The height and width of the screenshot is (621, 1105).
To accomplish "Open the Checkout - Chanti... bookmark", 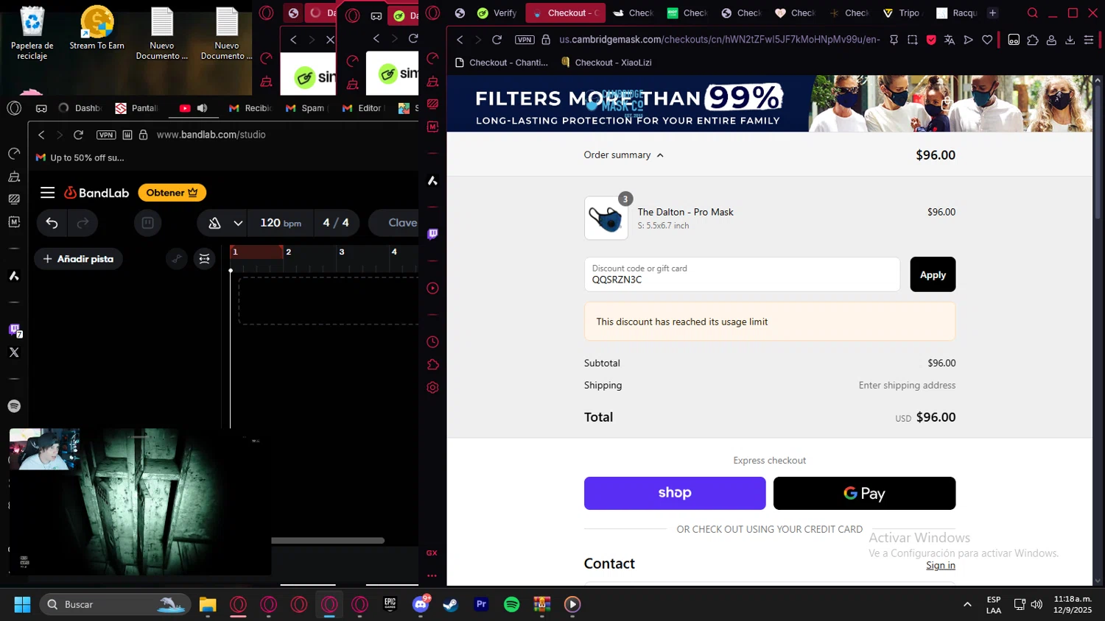I will [x=502, y=63].
